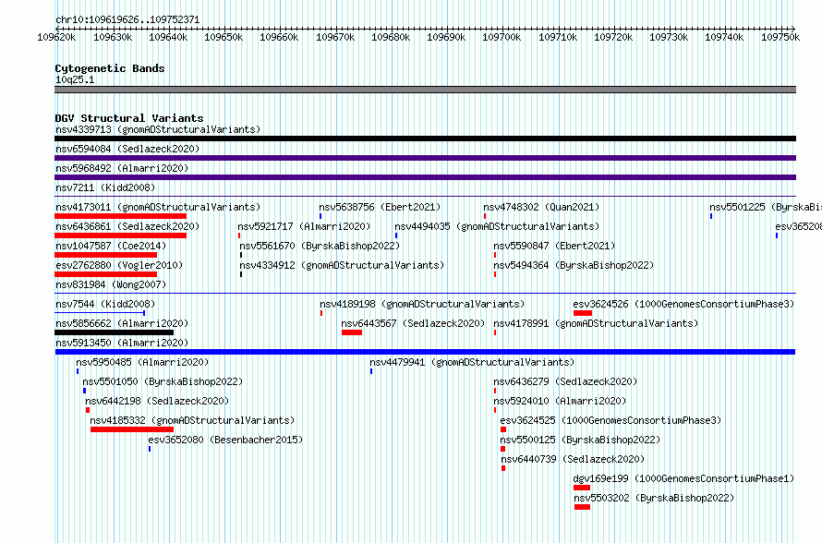Open nsv5501050 (ByrskaBishop2022) label
The width and height of the screenshot is (822, 543).
(163, 381)
